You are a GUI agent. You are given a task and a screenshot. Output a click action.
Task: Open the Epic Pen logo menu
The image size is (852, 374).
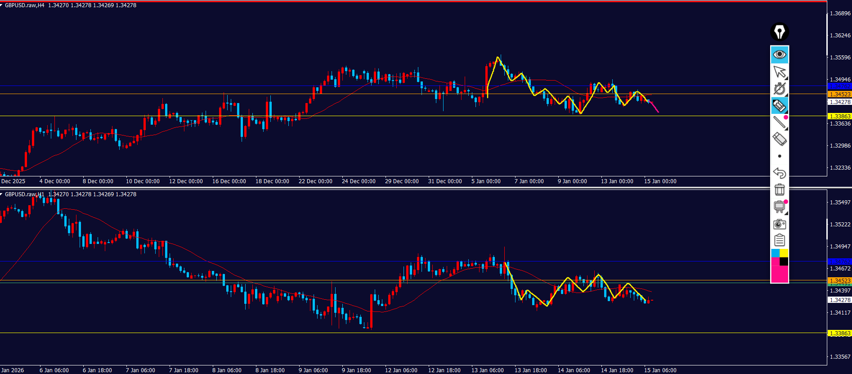(780, 32)
